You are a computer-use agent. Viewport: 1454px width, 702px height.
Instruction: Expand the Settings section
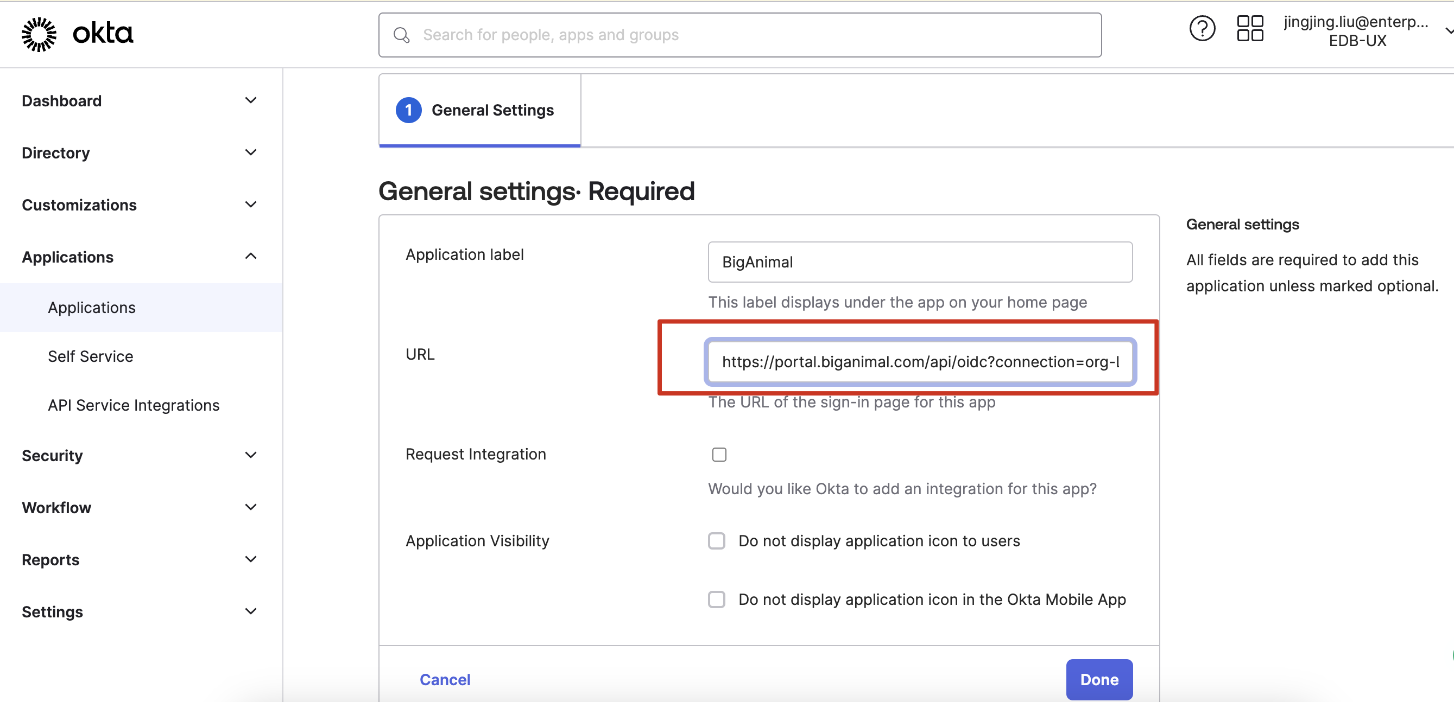[140, 611]
